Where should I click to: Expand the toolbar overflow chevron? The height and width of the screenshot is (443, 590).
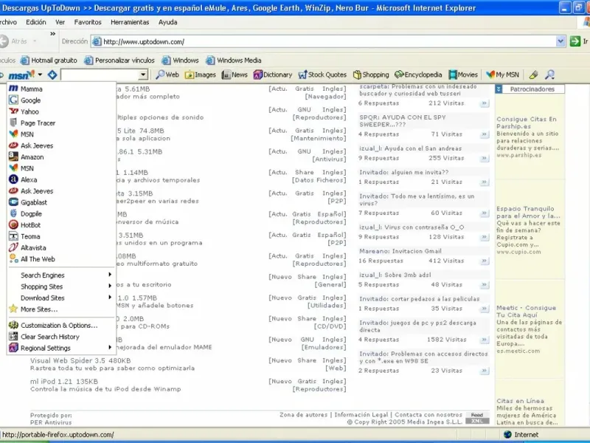coord(52,33)
